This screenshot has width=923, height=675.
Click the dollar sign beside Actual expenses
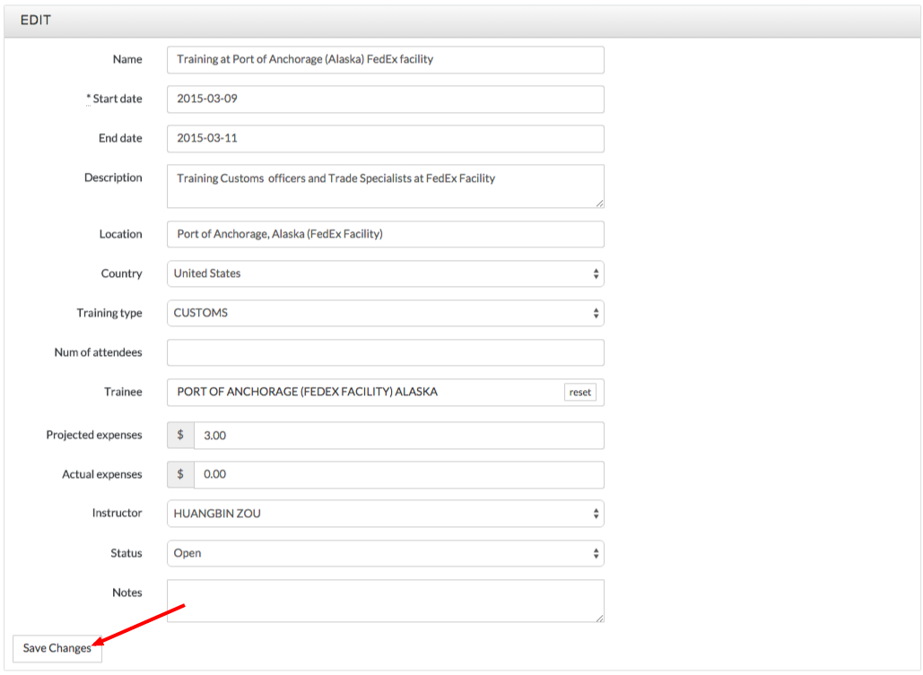(x=180, y=474)
